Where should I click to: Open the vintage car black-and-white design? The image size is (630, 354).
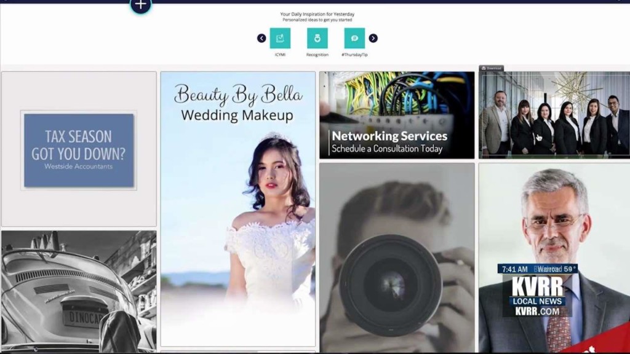point(79,292)
